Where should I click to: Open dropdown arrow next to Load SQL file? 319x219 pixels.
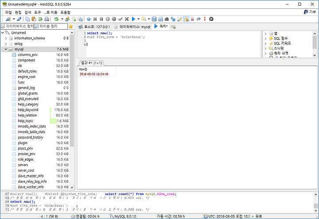click(x=149, y=19)
